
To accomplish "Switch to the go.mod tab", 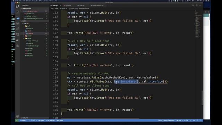I will click(x=68, y=6).
